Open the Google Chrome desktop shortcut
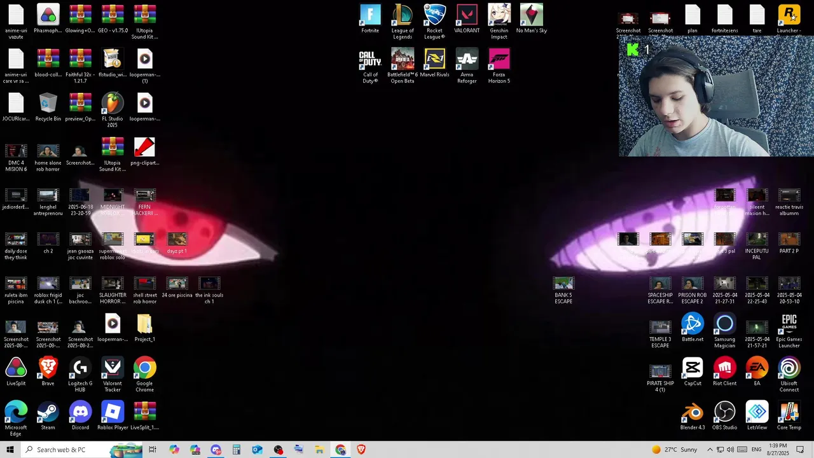This screenshot has width=814, height=458. point(144,375)
